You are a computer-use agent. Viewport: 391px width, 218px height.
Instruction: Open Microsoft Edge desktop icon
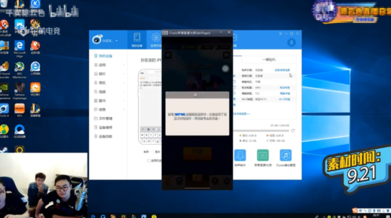tap(19, 49)
